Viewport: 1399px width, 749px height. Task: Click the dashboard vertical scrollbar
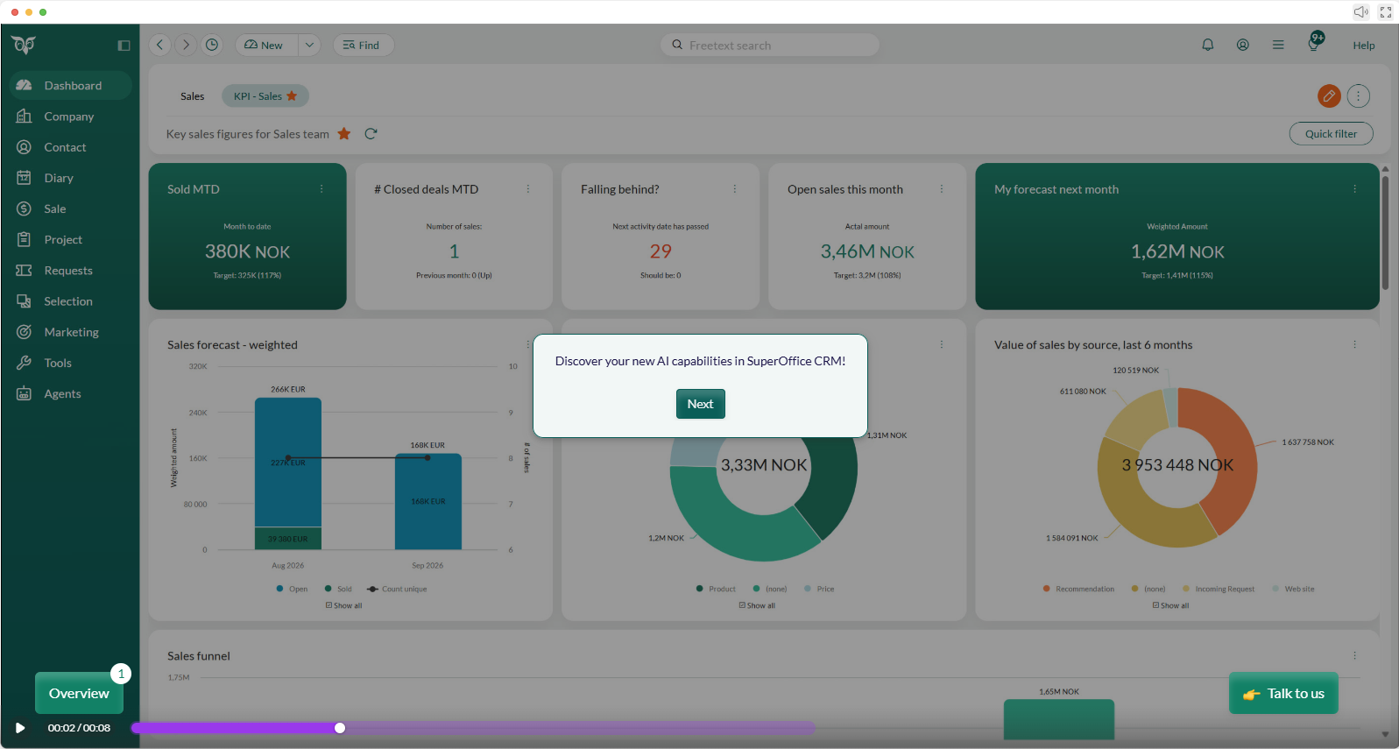(x=1385, y=232)
